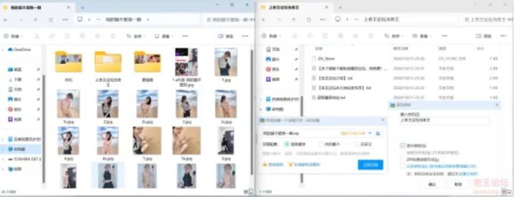Expand the archive path dropdown arrow

pos(370,133)
